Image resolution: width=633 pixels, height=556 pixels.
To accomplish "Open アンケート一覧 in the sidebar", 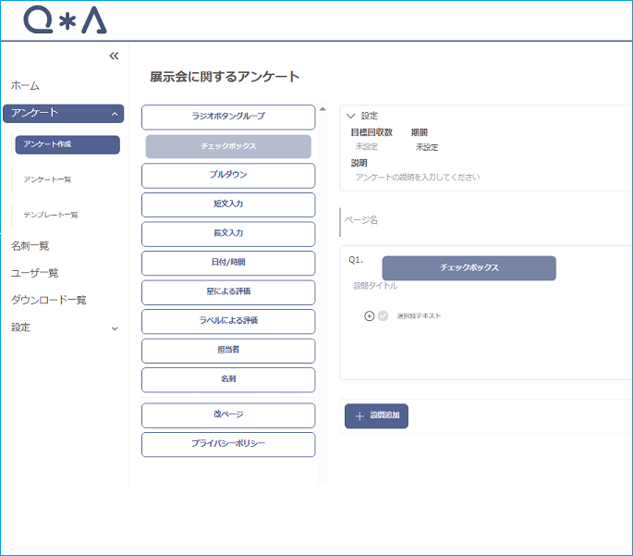I will (x=48, y=179).
